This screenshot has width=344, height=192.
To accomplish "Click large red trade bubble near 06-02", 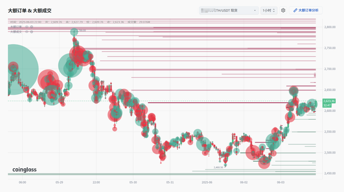I will (253, 152).
